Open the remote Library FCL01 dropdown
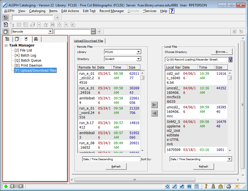248x191 pixels. click(138, 52)
